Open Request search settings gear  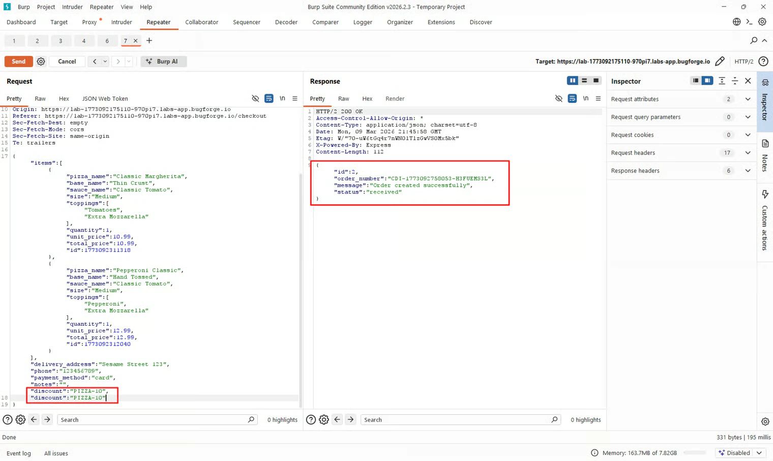click(x=20, y=420)
